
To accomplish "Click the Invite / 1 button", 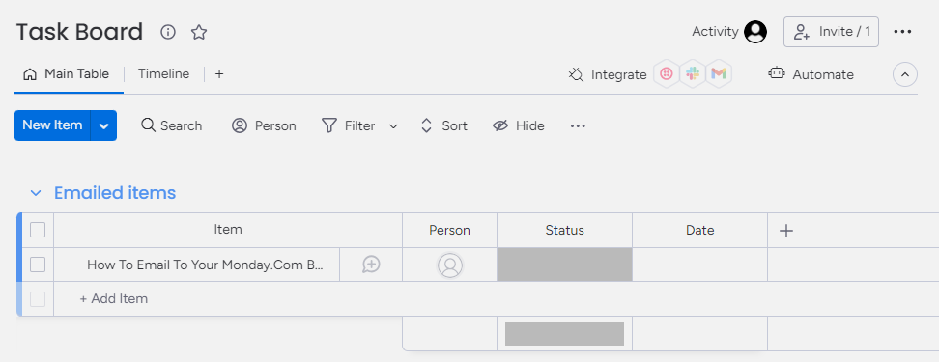I will click(831, 32).
